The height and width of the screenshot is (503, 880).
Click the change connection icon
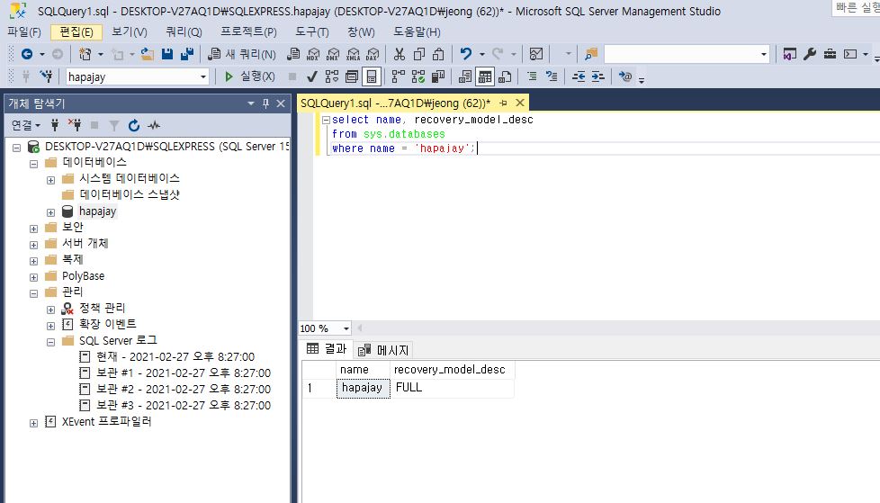pos(47,76)
